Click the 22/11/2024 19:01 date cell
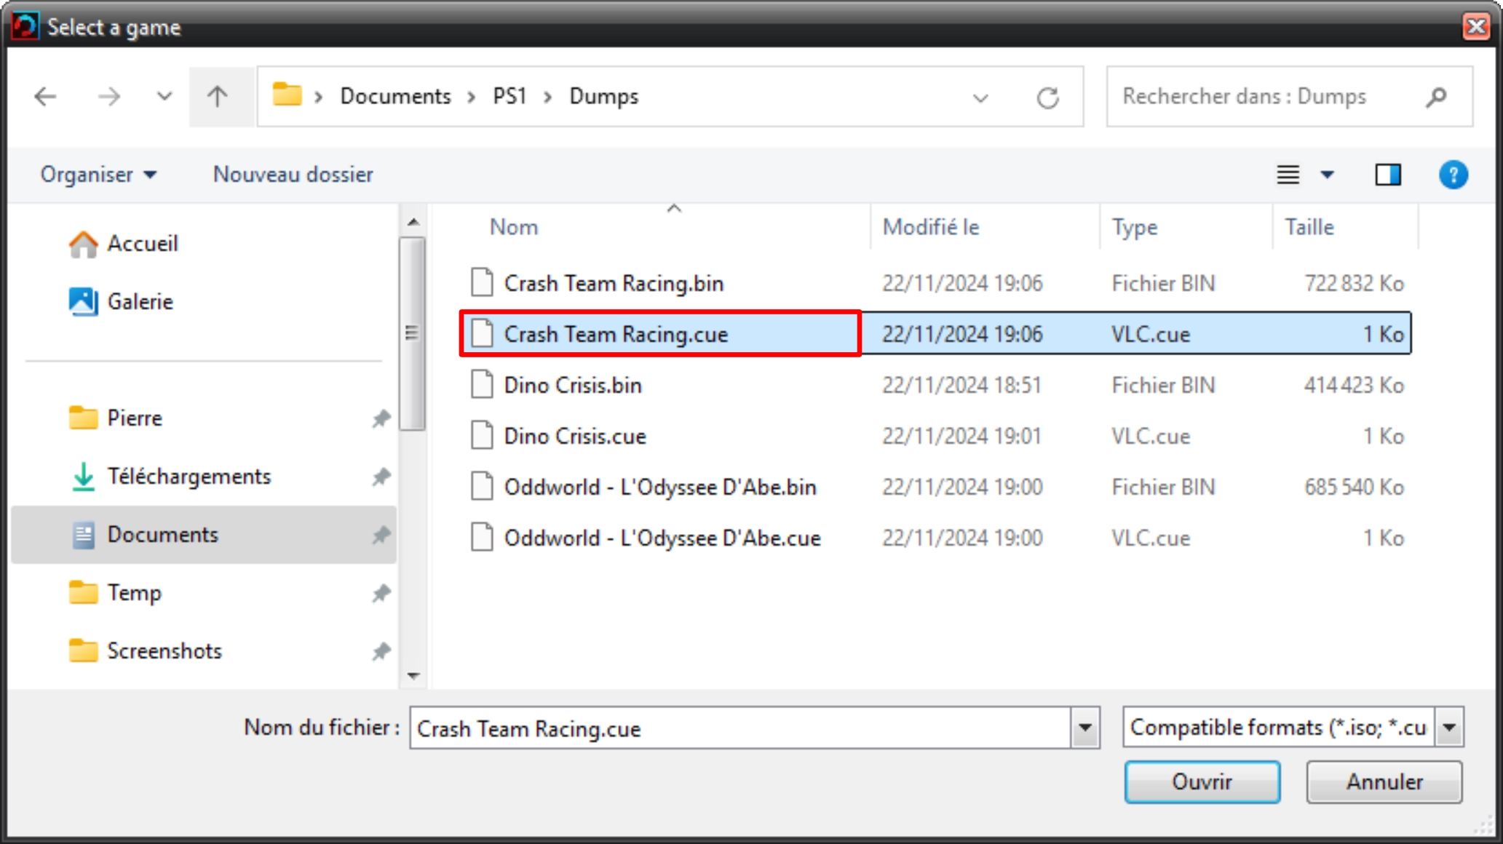 pos(962,436)
